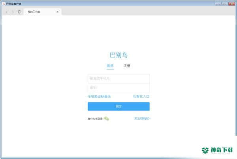Close the 我的工作台 tab

click(57, 12)
